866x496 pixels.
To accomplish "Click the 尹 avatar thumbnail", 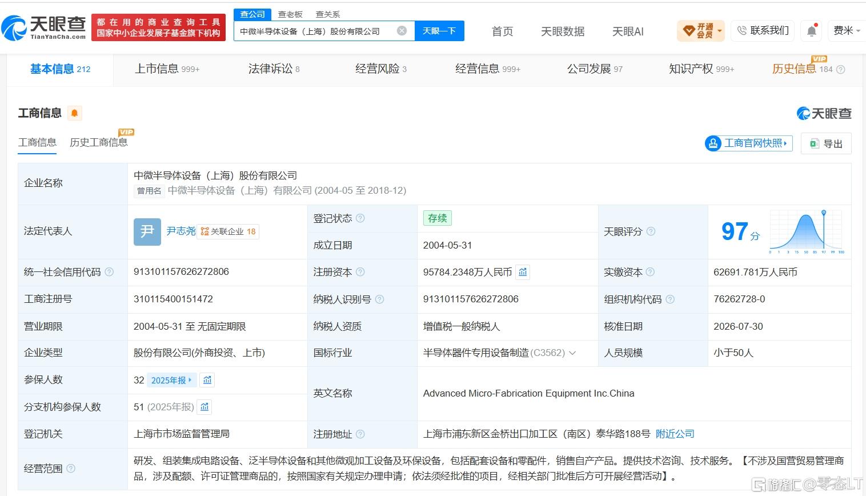I will tap(147, 231).
